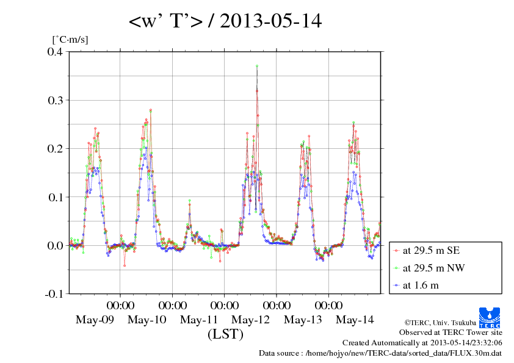Viewport: 514px width, 363px height.
Task: Click the y-axis value '0.0'
Action: click(55, 245)
